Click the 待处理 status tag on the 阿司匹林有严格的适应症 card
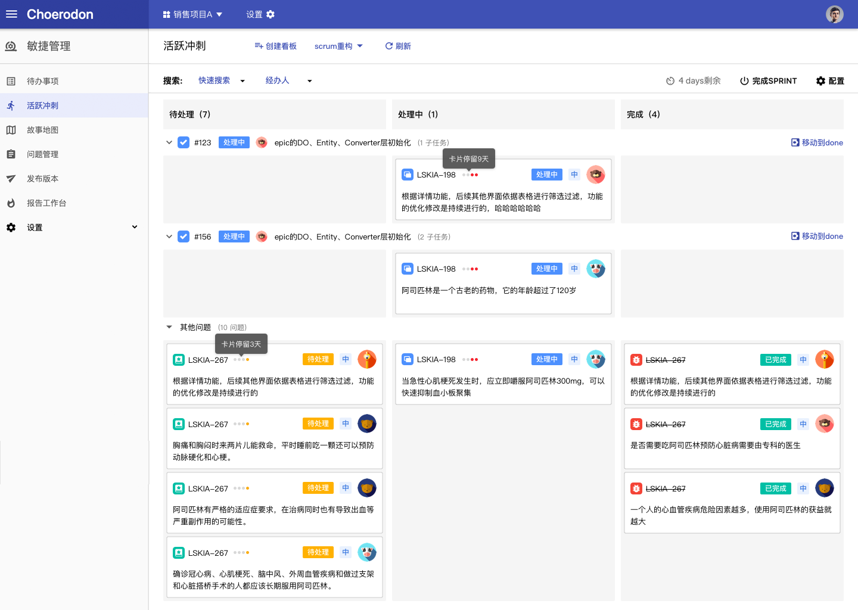This screenshot has width=858, height=610. (318, 488)
